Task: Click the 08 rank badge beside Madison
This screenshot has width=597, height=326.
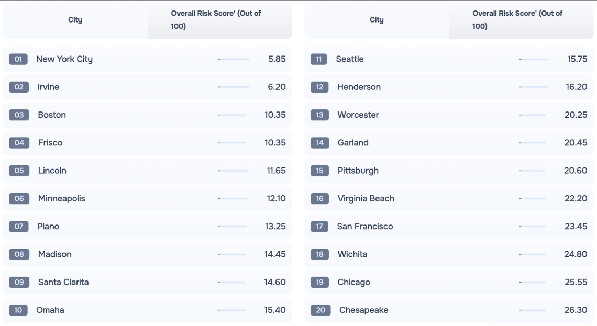Action: click(x=19, y=254)
